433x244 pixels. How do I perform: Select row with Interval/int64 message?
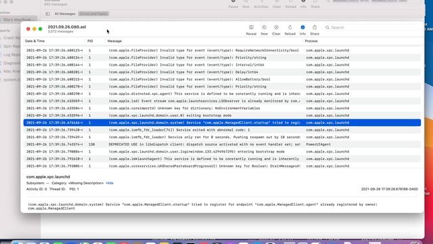pyautogui.click(x=222, y=65)
